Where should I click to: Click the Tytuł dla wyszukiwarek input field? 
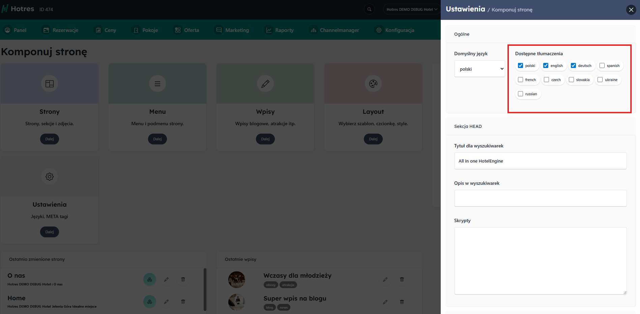540,161
